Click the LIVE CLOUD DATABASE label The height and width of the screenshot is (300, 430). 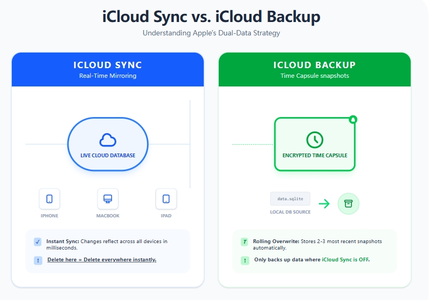click(x=108, y=155)
